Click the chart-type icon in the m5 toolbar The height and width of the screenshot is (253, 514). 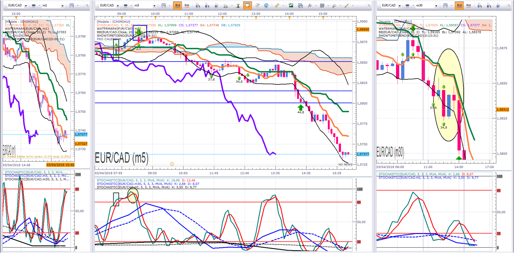(164, 6)
